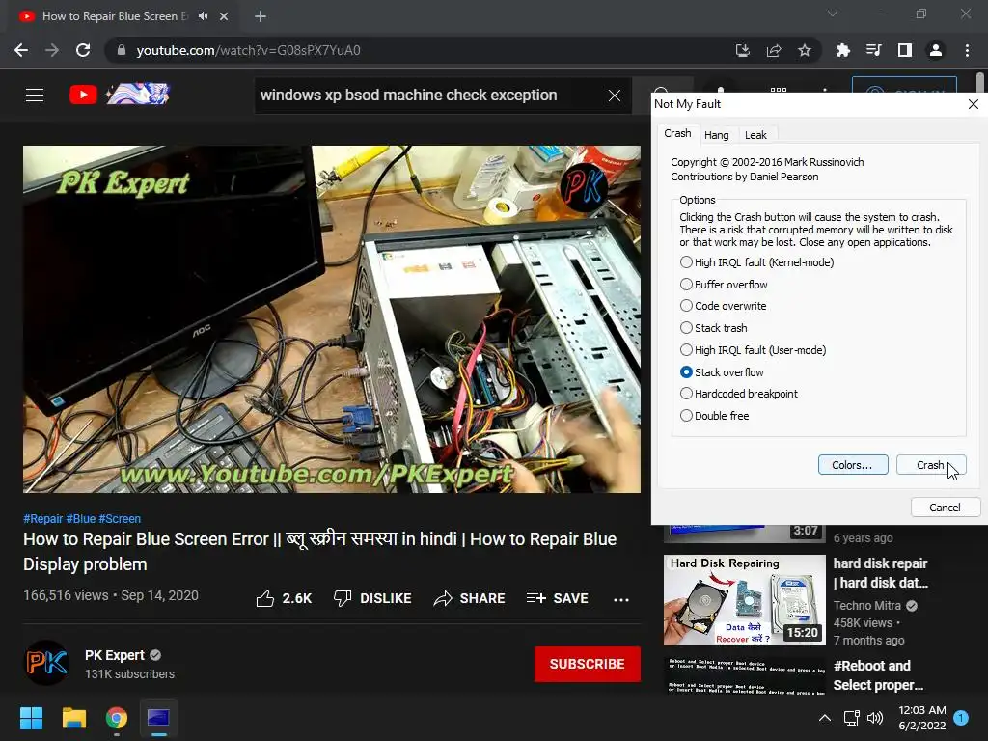Viewport: 988px width, 741px height.
Task: Open the #Screen hashtag link
Action: [x=120, y=518]
